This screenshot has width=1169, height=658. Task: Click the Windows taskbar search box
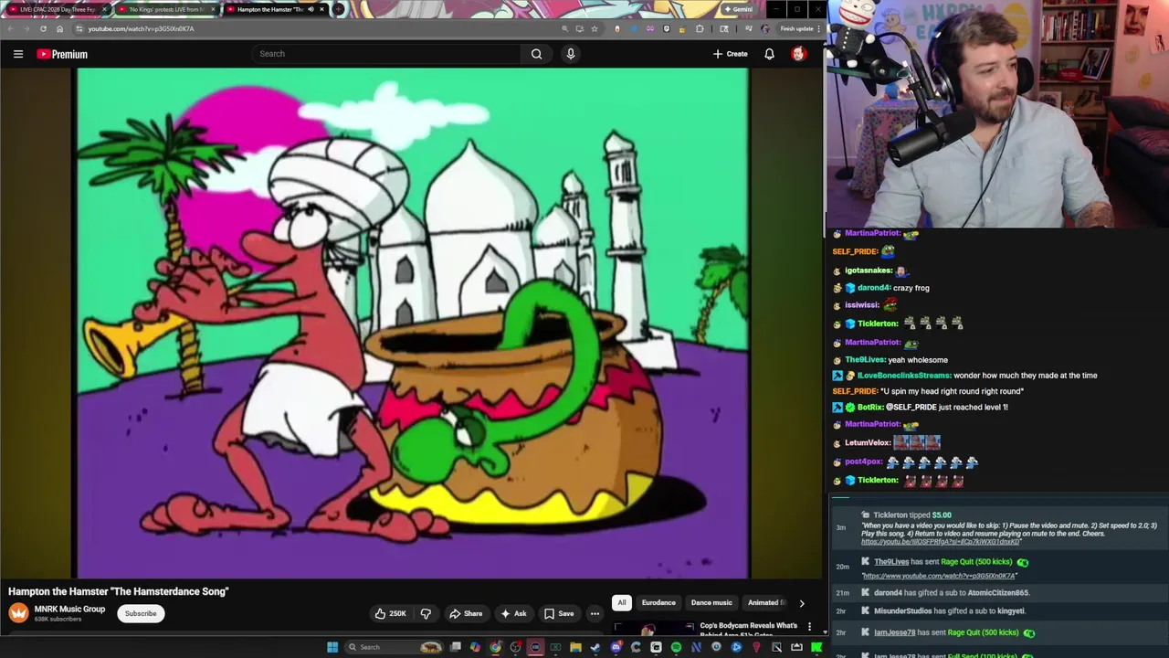[393, 647]
